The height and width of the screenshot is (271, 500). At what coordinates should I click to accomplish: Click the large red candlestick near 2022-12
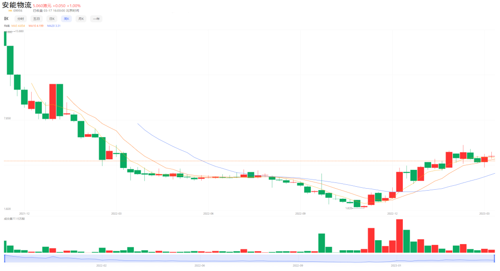[399, 182]
